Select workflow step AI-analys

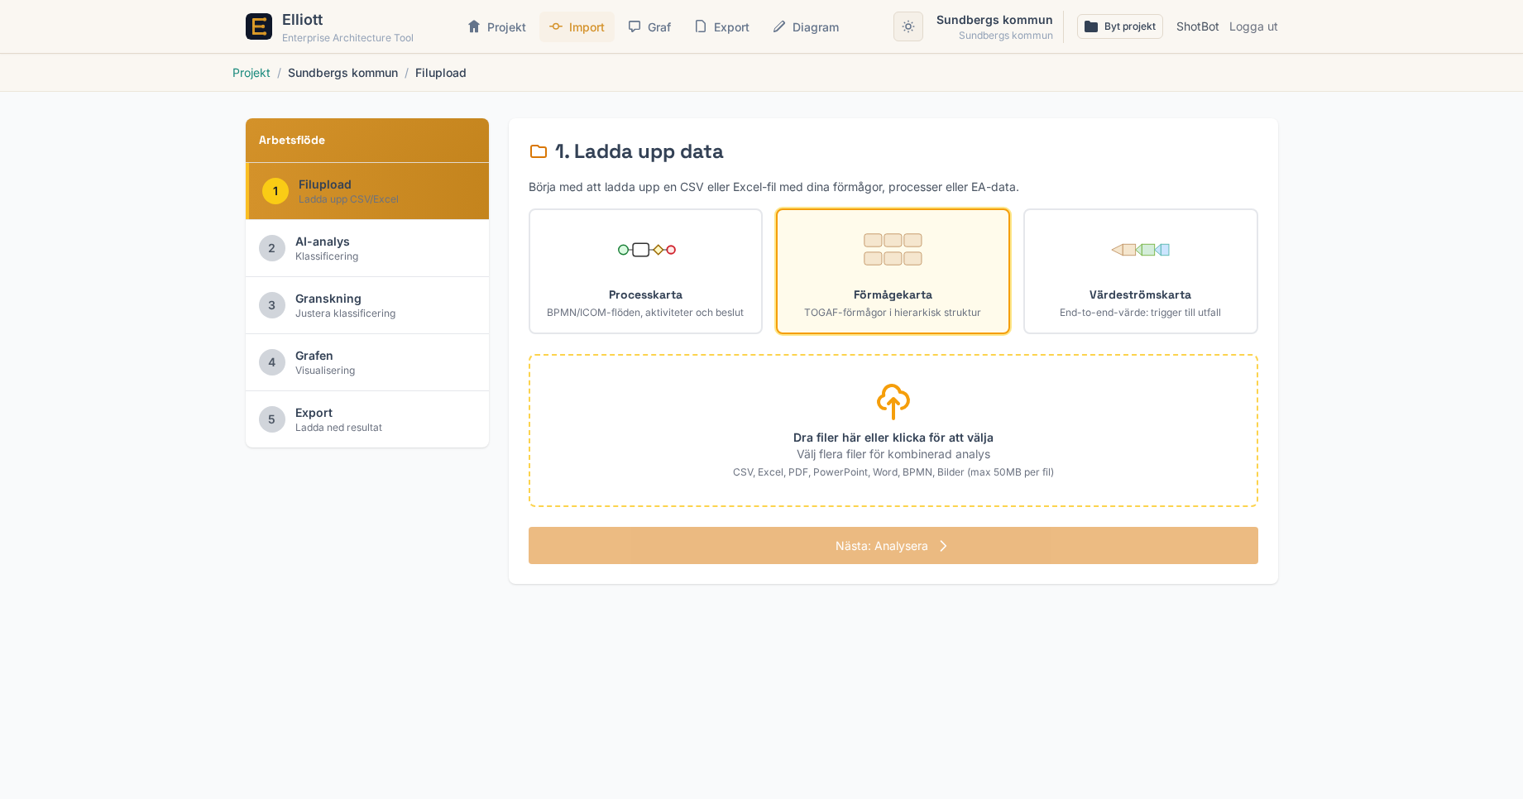click(x=367, y=248)
